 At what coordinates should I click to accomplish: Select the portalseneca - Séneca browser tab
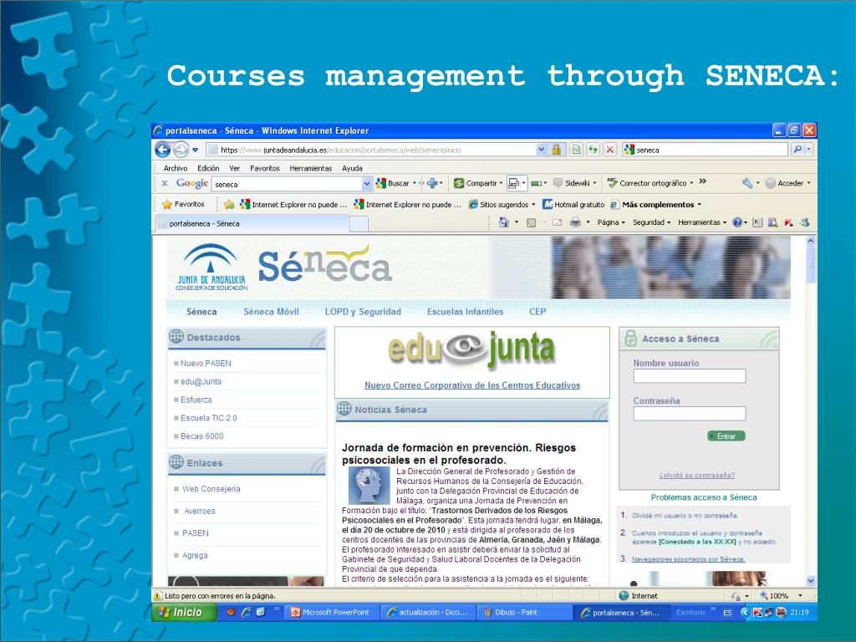tap(252, 223)
